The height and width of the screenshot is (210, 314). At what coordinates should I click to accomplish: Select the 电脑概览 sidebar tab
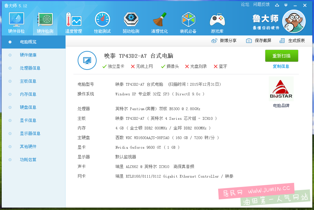pos(34,42)
